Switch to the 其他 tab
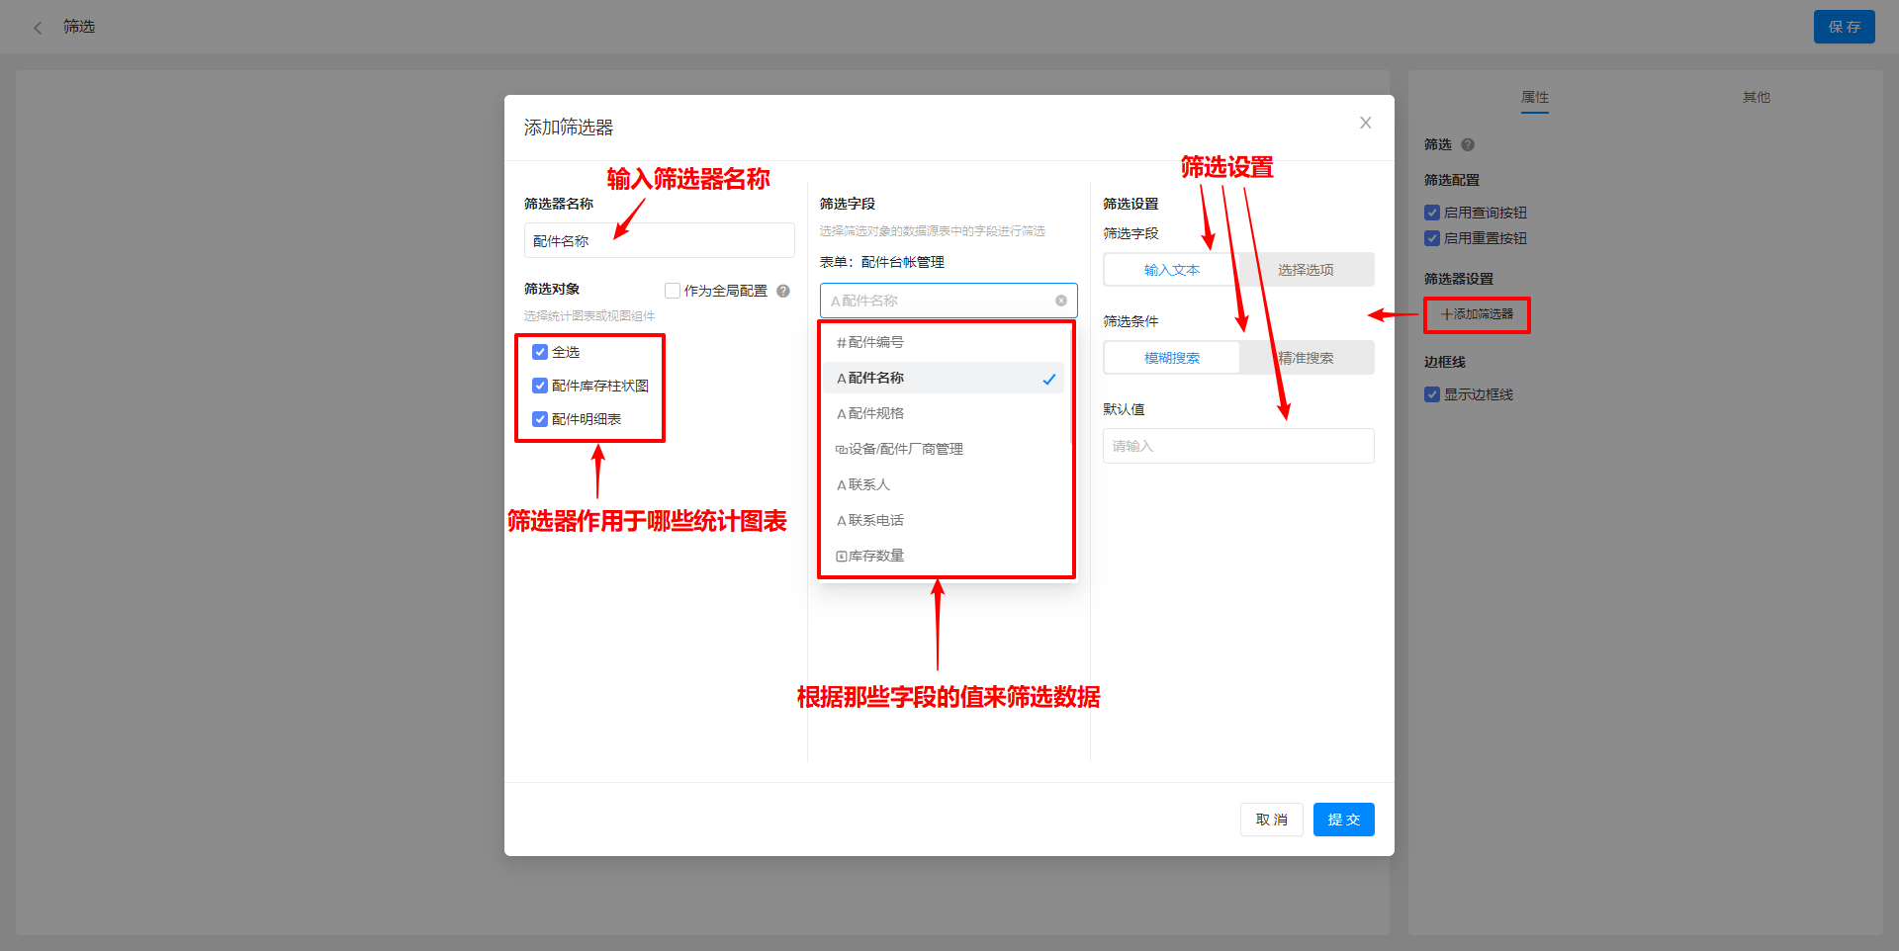The image size is (1899, 951). click(1756, 97)
